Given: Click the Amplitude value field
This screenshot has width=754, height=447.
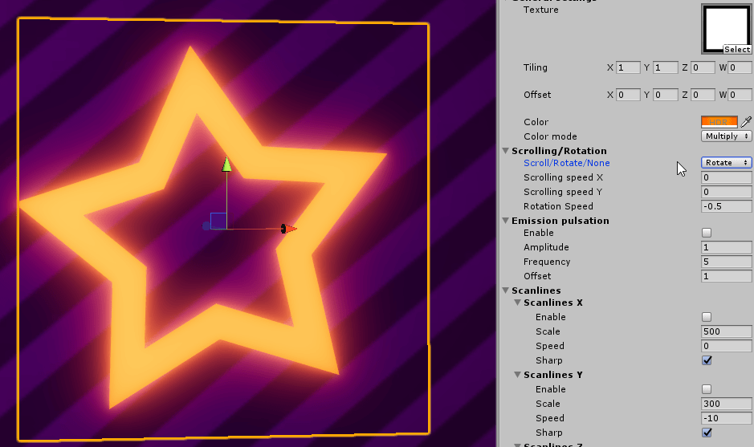Looking at the screenshot, I should click(x=726, y=247).
